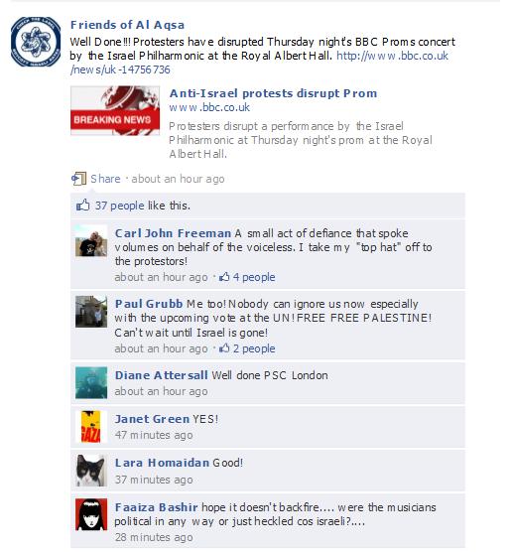This screenshot has width=512, height=552.
Task: Click the Share icon below the post
Action: point(79,179)
